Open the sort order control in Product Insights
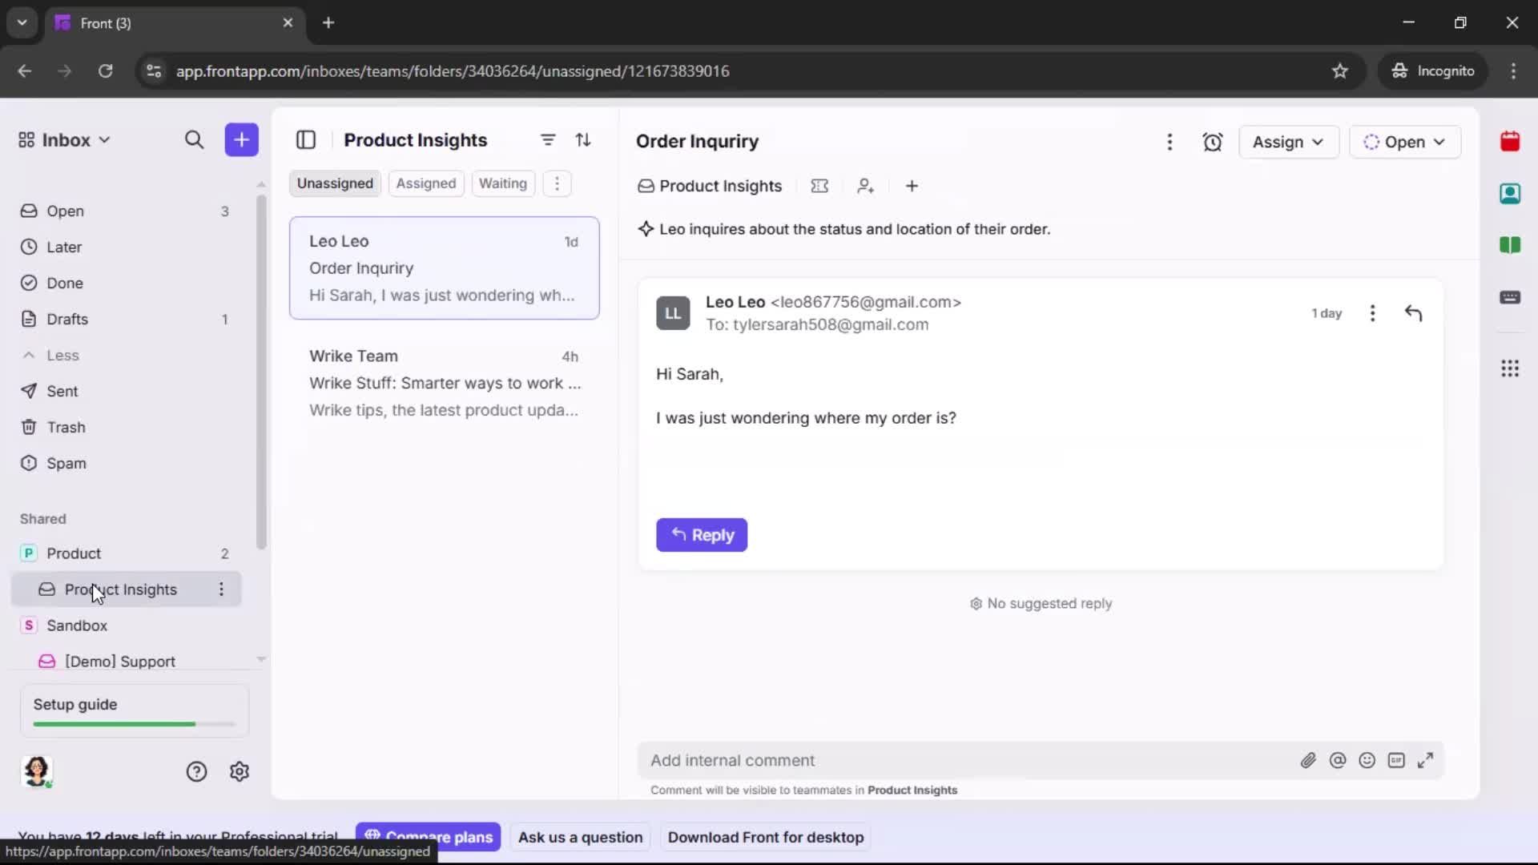 coord(584,139)
